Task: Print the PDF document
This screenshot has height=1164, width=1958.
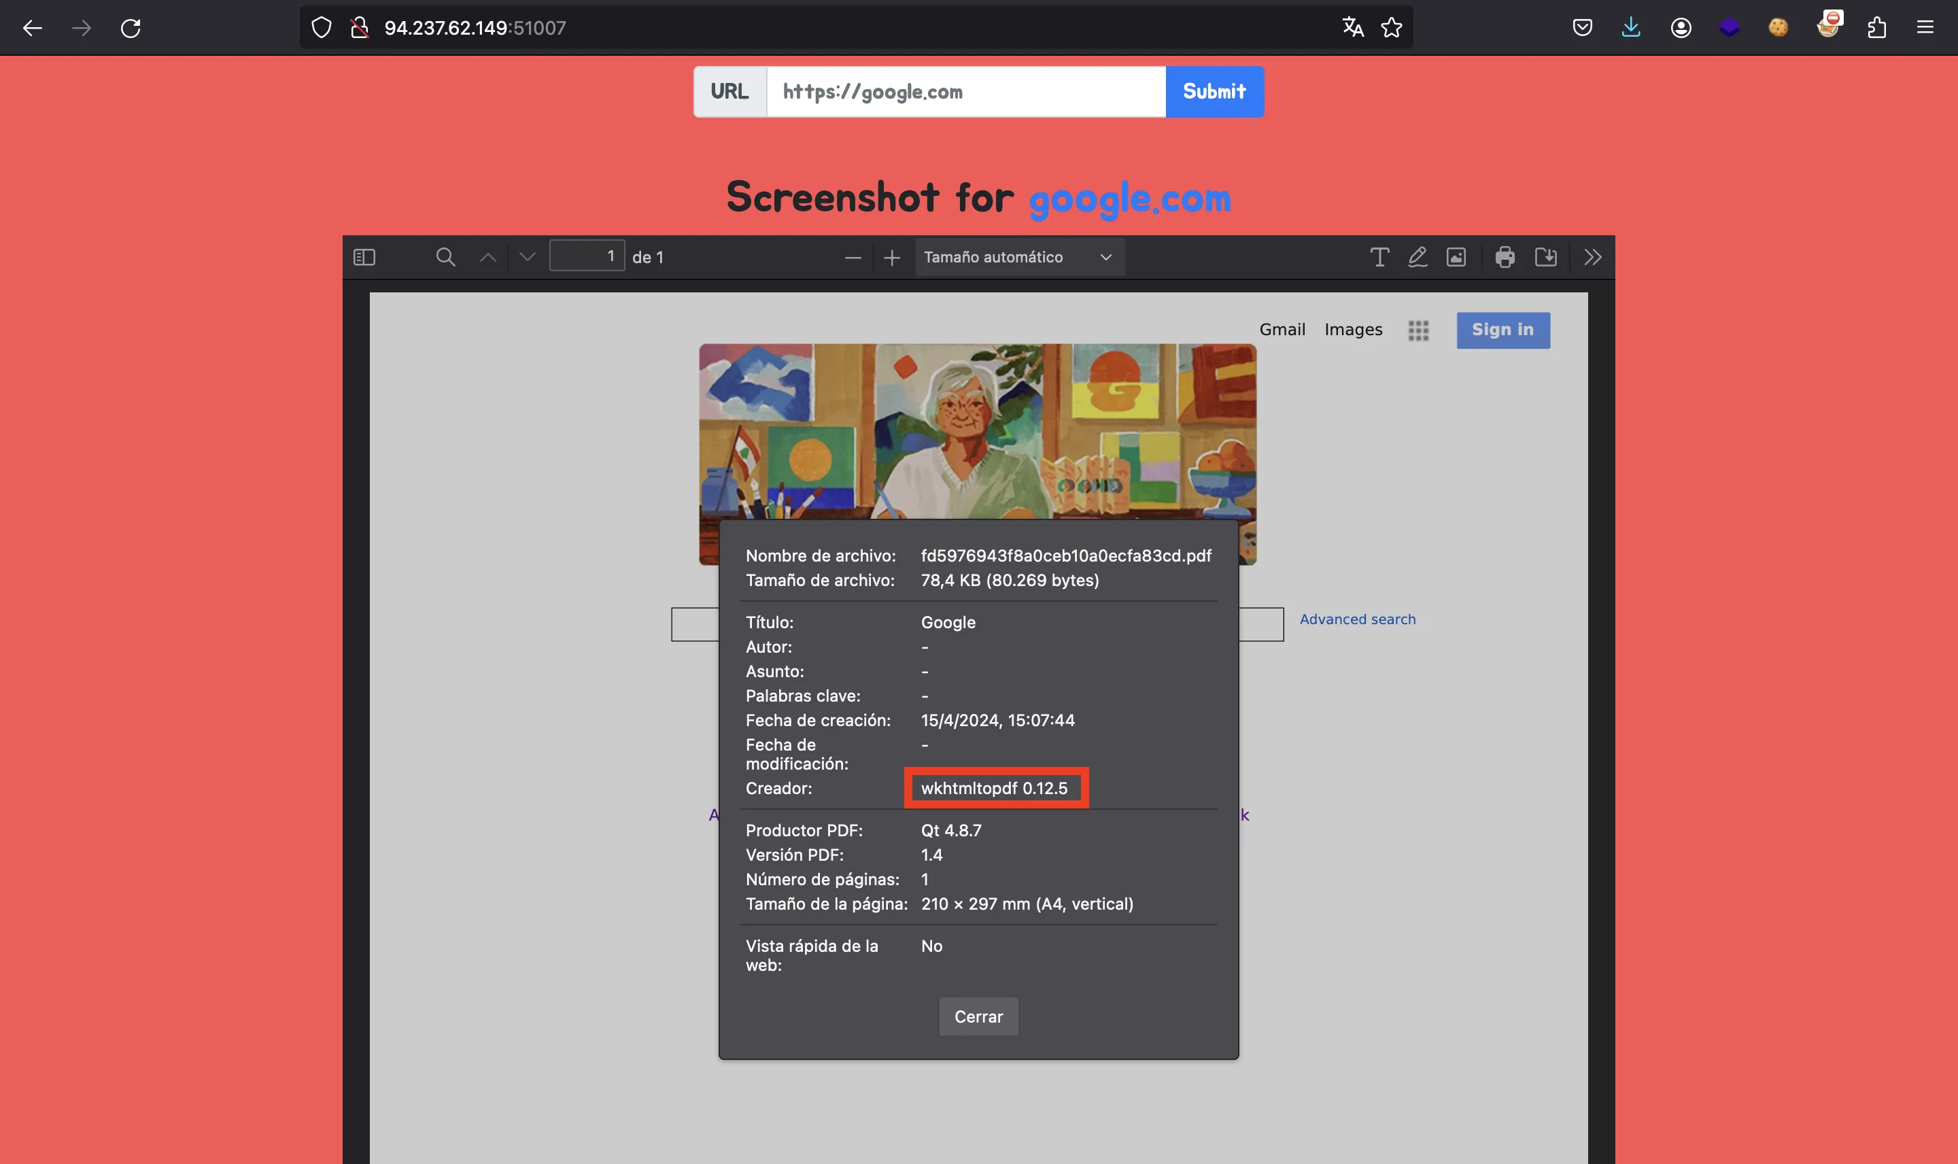Action: pos(1505,257)
